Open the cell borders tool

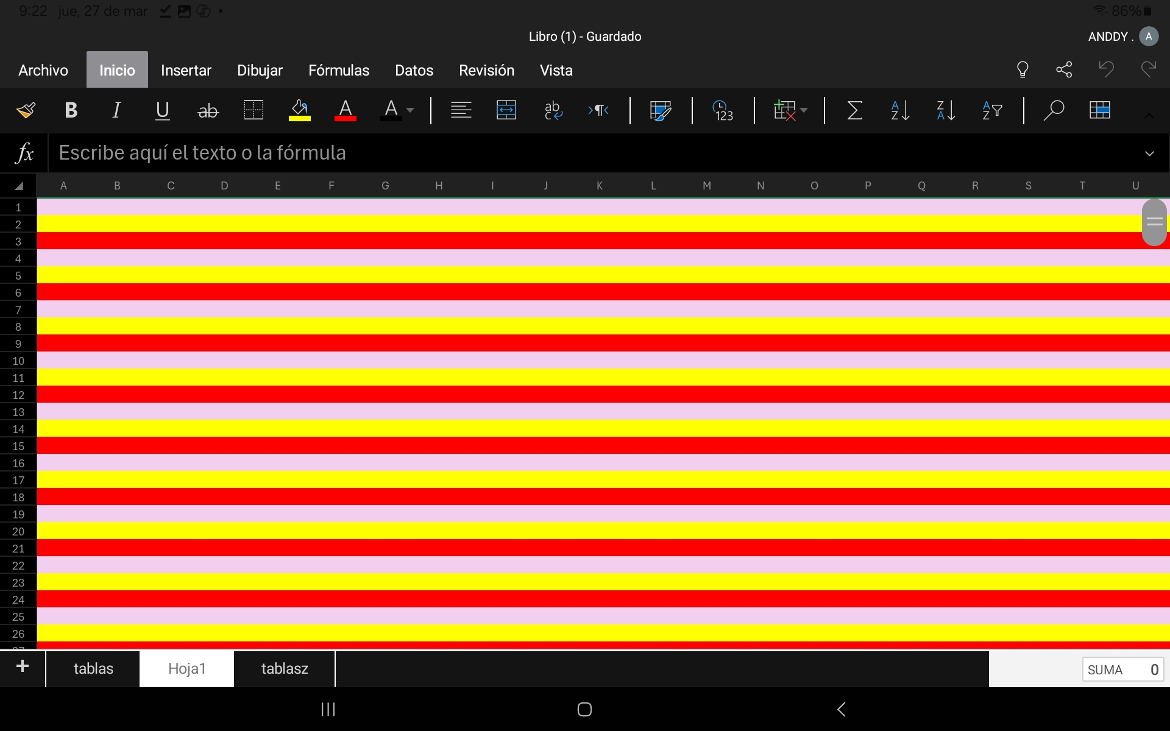pos(253,110)
